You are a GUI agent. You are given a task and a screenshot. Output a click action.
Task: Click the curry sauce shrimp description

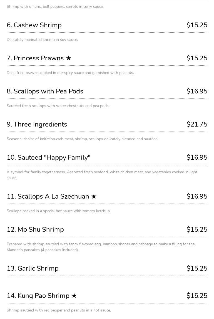(55, 6)
